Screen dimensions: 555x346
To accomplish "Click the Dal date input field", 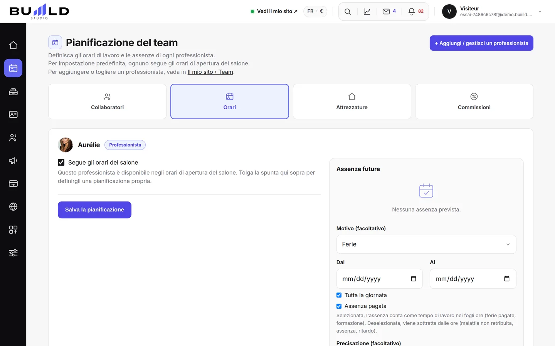I will pyautogui.click(x=380, y=279).
